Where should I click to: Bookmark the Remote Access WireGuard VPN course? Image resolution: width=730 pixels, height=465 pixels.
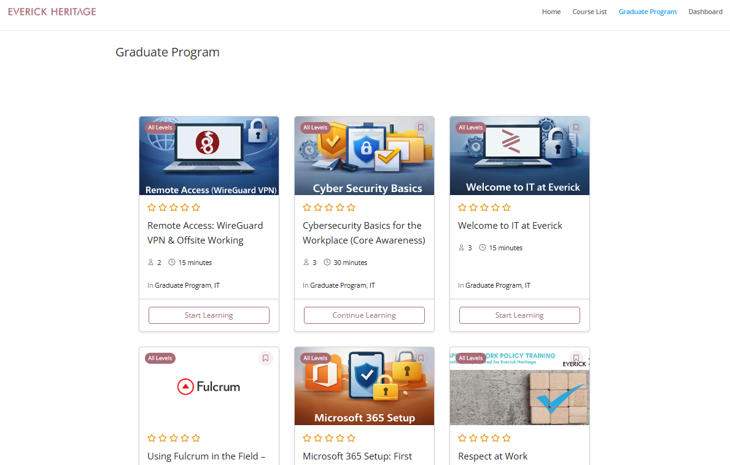pyautogui.click(x=265, y=128)
